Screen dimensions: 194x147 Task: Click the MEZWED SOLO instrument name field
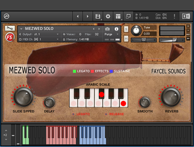[39, 29]
